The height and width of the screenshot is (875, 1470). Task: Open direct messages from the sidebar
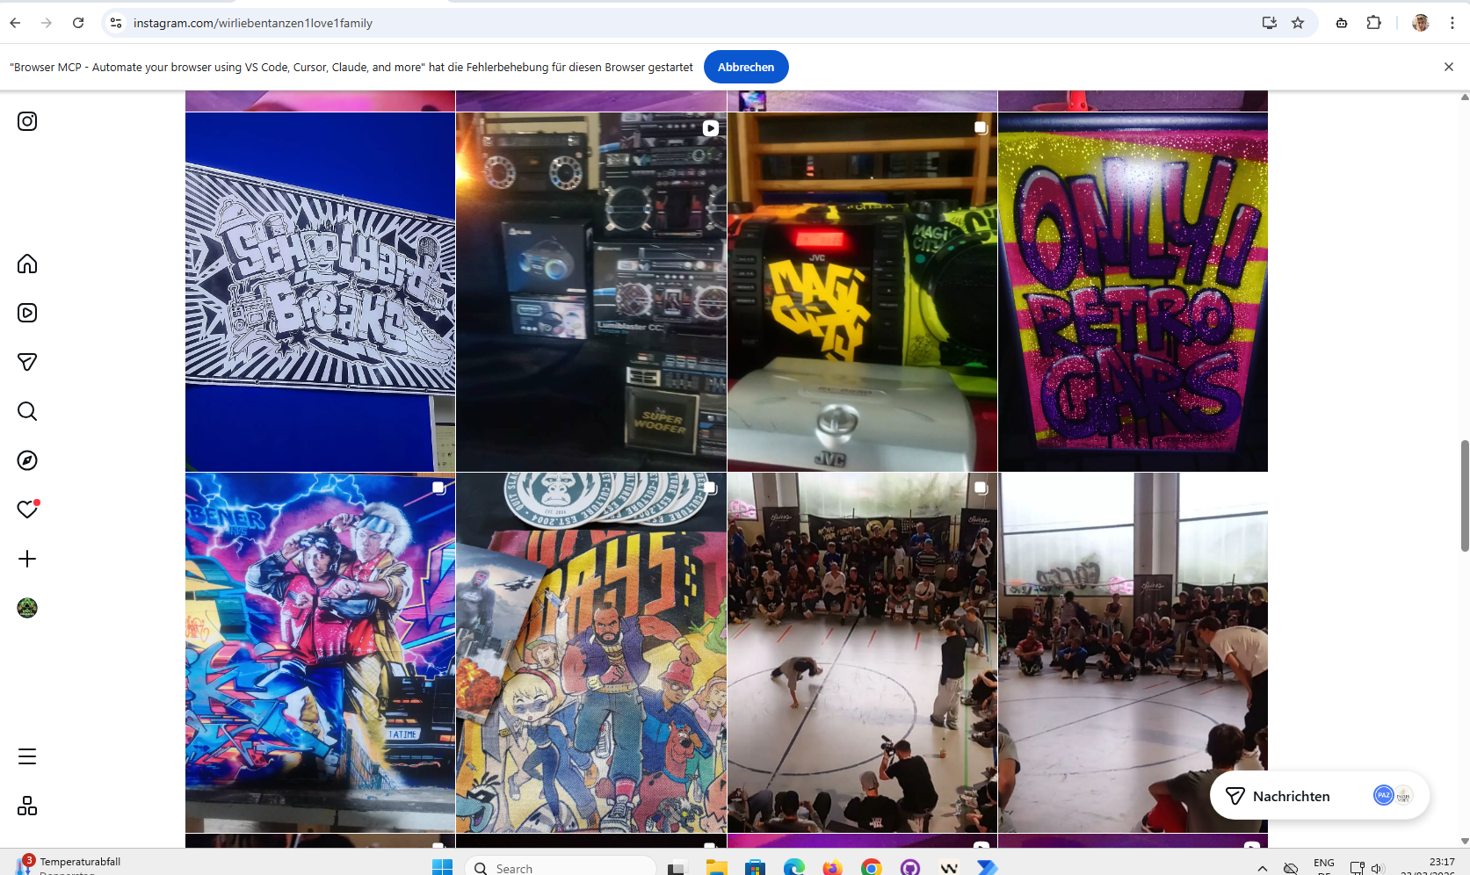[27, 362]
